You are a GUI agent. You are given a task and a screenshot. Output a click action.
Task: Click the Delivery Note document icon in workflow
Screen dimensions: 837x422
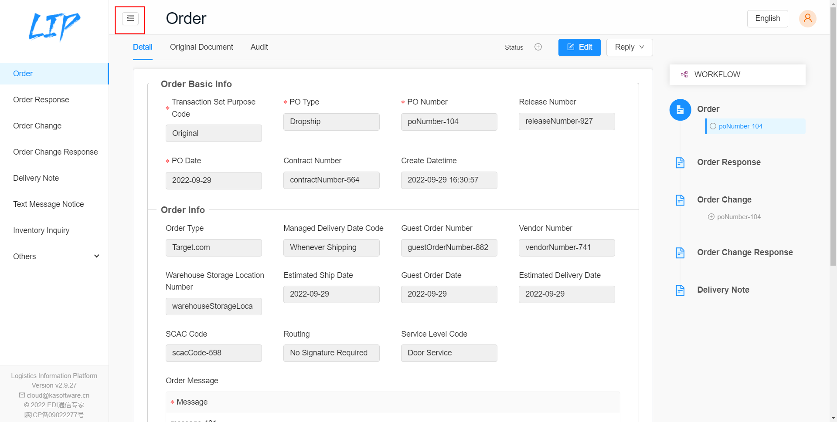680,290
